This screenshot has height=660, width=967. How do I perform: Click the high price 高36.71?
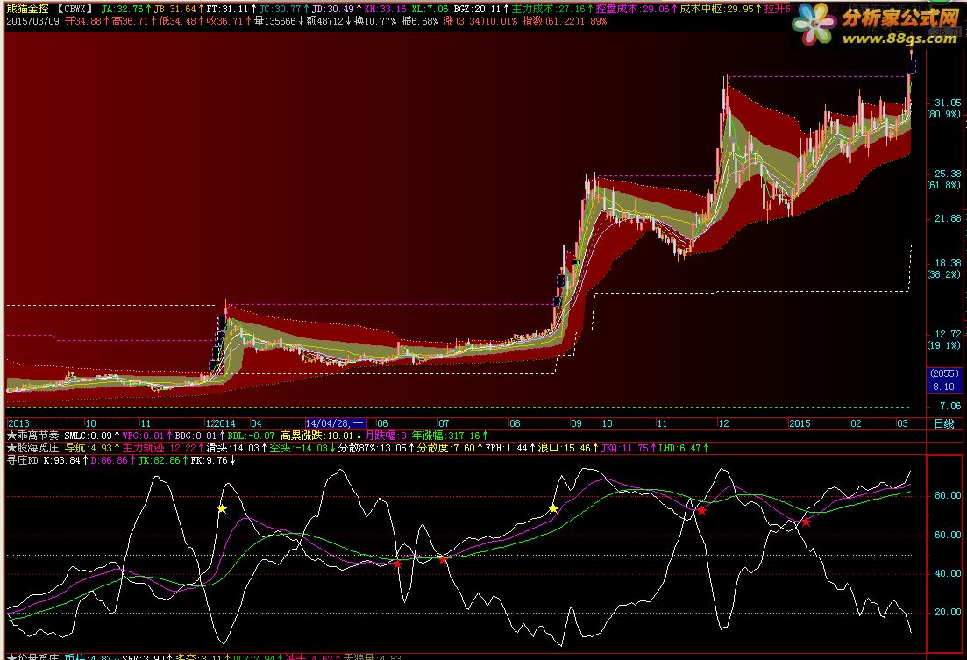(x=130, y=21)
